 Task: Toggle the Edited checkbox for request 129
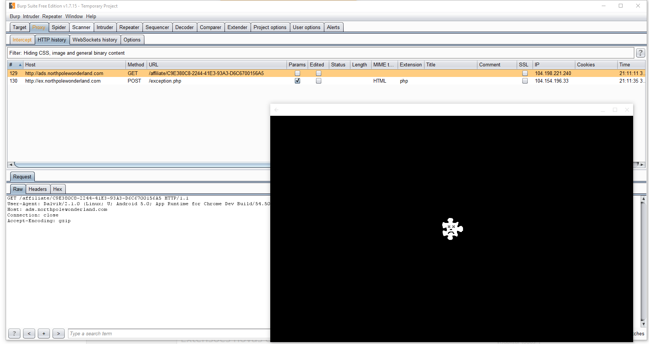pos(319,73)
